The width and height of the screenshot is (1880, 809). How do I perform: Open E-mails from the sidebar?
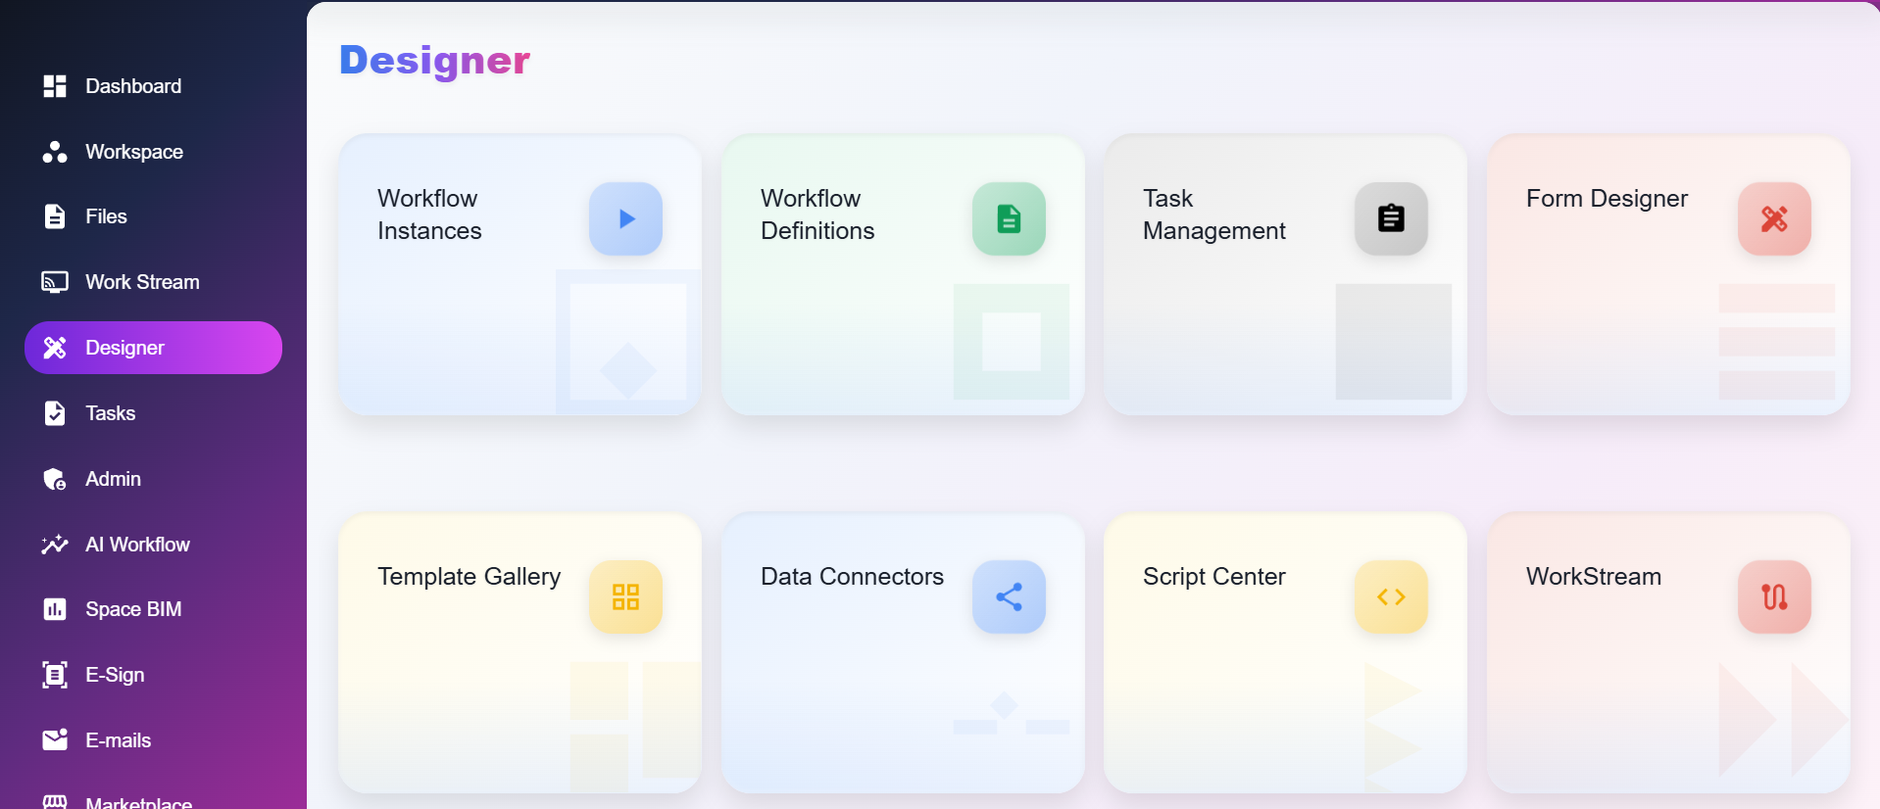[x=153, y=739]
